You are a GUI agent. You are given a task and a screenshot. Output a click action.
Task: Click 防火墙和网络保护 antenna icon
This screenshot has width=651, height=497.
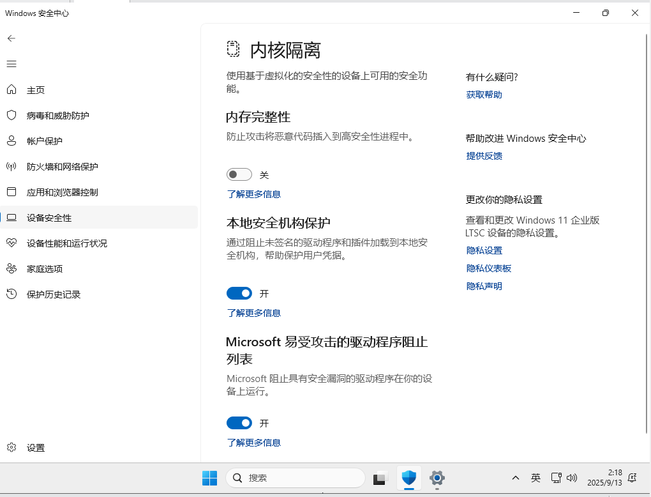11,167
